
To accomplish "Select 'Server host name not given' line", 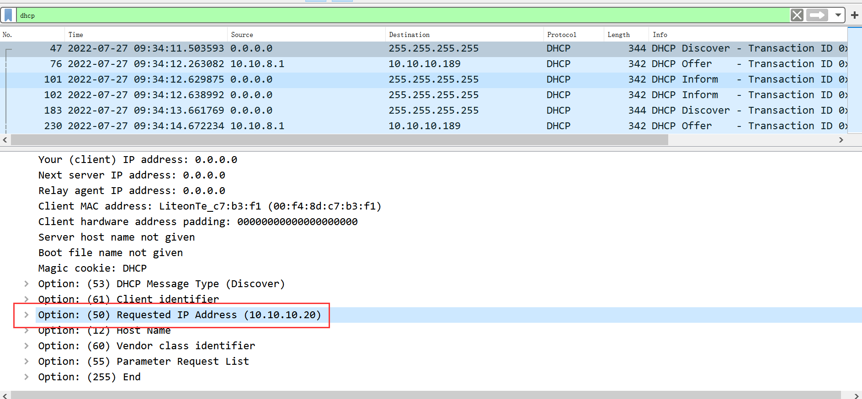I will [x=117, y=237].
